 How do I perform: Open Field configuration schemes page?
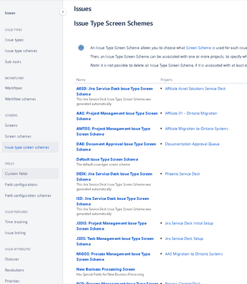coord(28,195)
